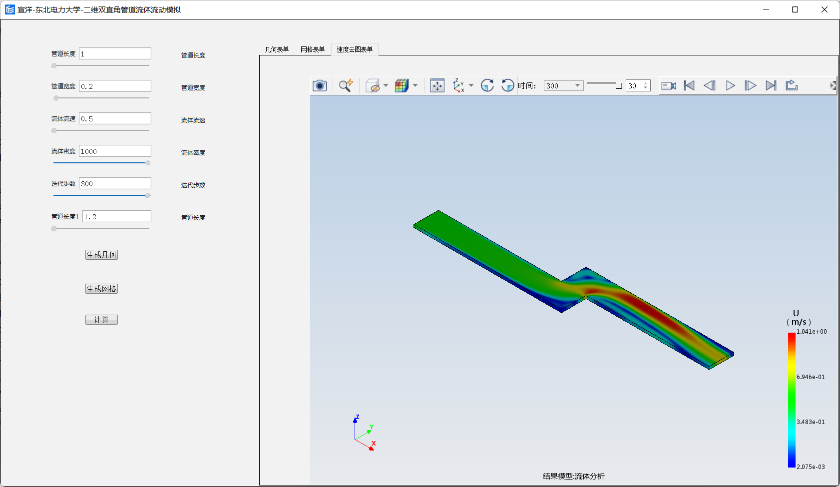Open dropdown arrow beside XYZ axis icon
This screenshot has height=487, width=840.
click(x=471, y=86)
